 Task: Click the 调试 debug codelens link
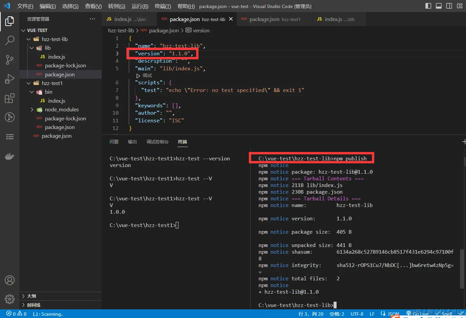(x=147, y=76)
